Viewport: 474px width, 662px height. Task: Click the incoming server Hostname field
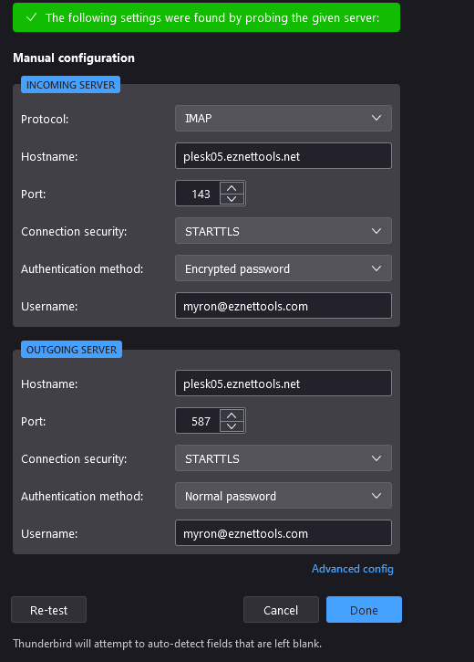click(x=283, y=156)
